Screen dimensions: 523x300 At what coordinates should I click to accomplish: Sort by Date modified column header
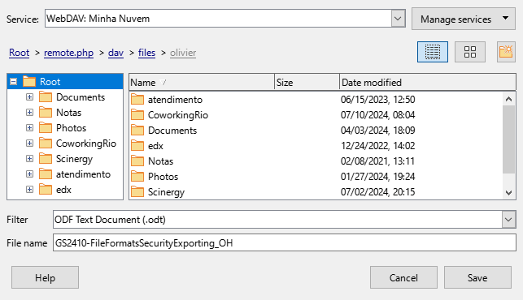click(x=428, y=82)
